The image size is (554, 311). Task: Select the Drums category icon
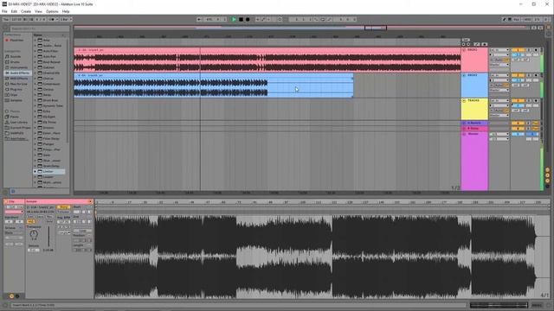pos(7,62)
